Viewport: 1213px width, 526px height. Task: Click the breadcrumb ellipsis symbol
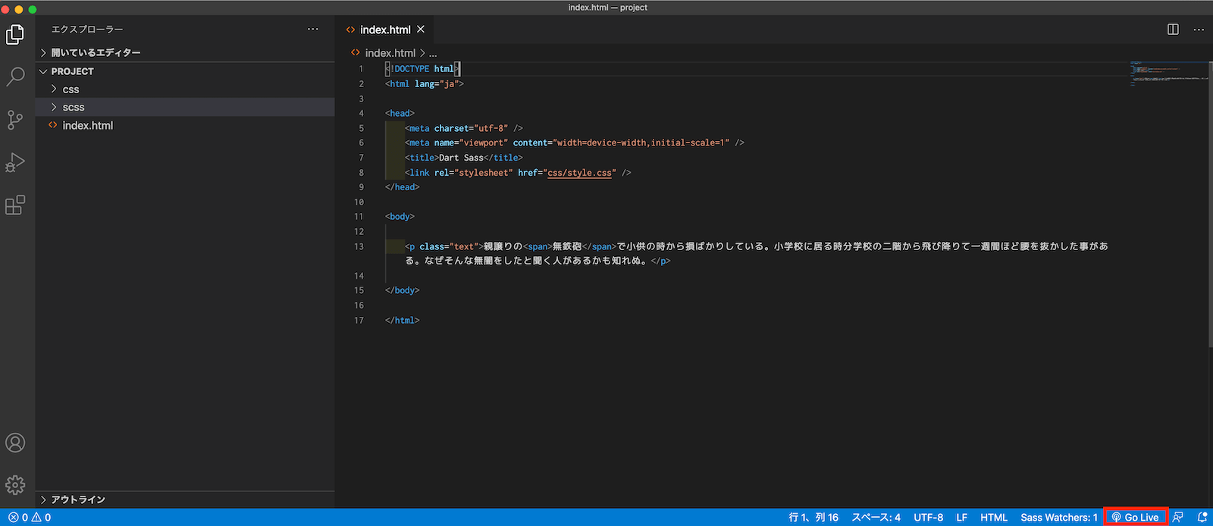click(433, 53)
